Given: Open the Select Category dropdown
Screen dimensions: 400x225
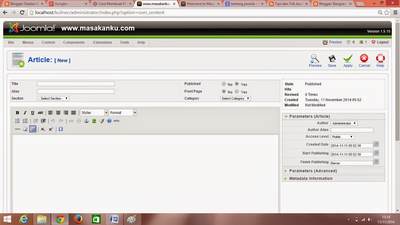Looking at the screenshot, I should coord(235,98).
